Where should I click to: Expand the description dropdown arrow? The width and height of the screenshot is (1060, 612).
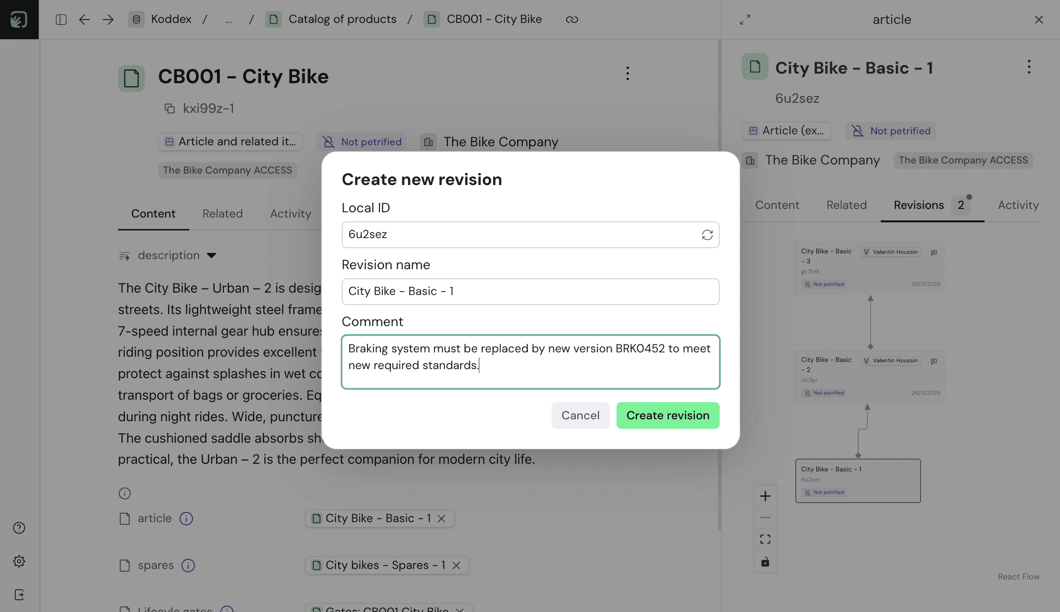tap(212, 256)
